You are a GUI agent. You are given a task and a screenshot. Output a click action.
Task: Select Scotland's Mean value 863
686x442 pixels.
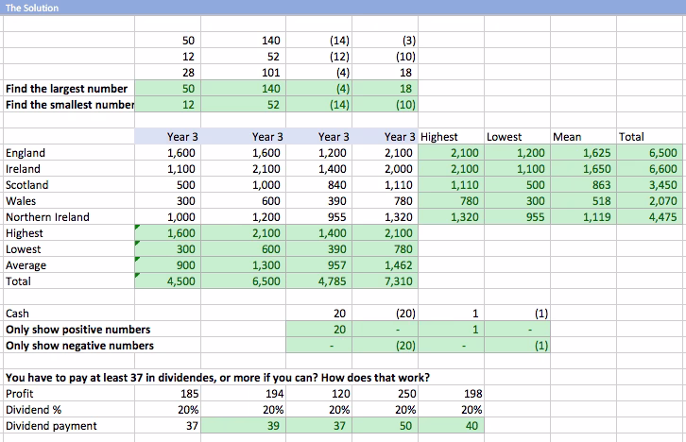tap(583, 185)
